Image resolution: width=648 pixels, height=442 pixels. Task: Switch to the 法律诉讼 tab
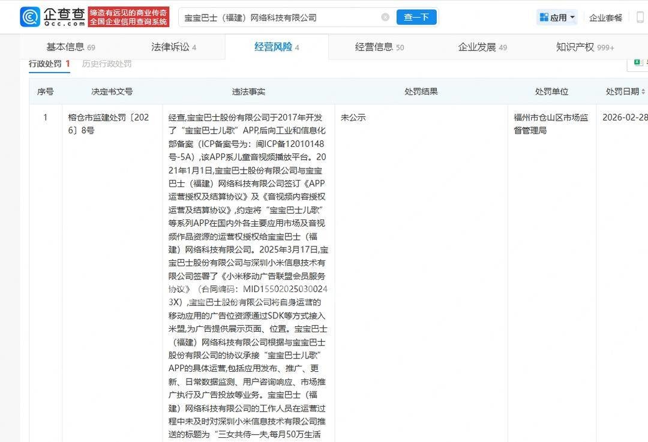173,47
